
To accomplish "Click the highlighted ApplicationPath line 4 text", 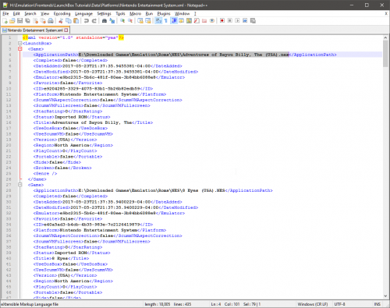I will [183, 55].
